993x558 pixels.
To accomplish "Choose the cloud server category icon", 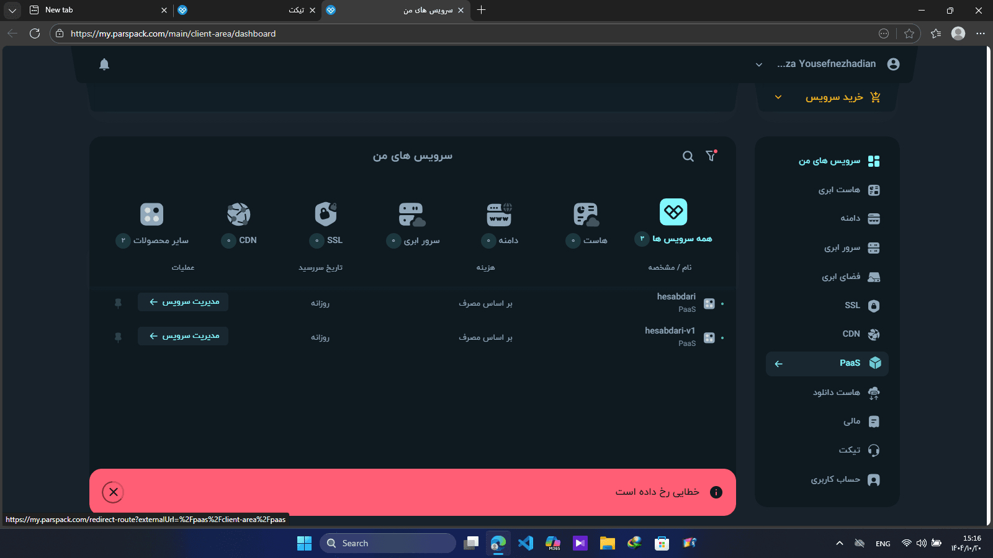I will (x=411, y=215).
